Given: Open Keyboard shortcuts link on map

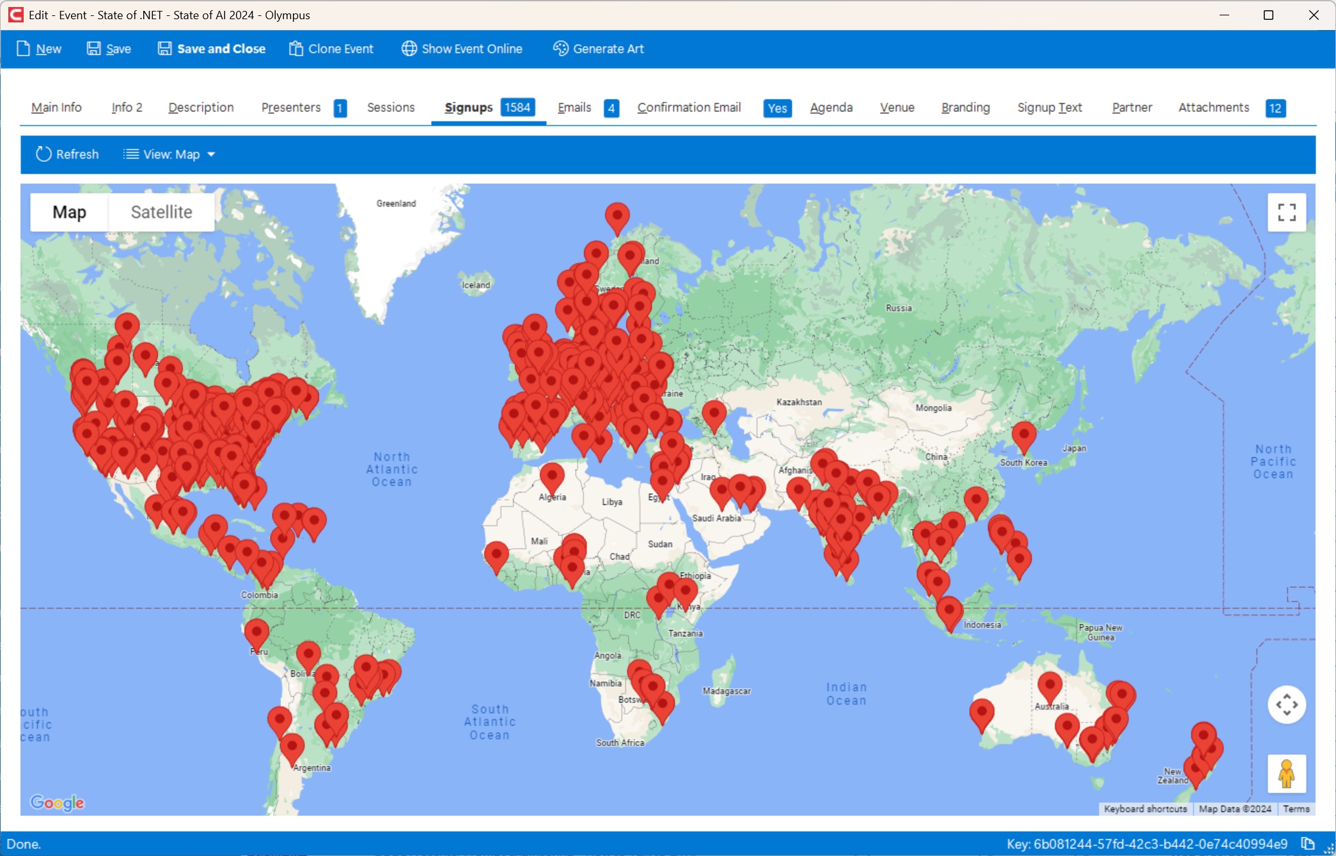Looking at the screenshot, I should coord(1145,809).
